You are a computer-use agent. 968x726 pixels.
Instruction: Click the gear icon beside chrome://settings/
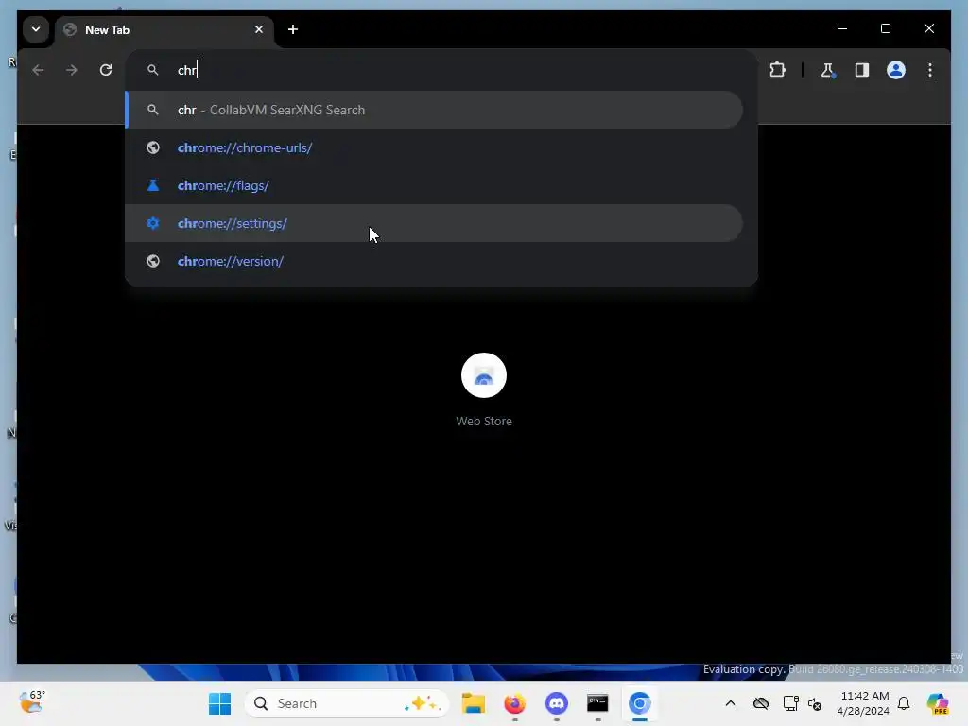[x=152, y=223]
